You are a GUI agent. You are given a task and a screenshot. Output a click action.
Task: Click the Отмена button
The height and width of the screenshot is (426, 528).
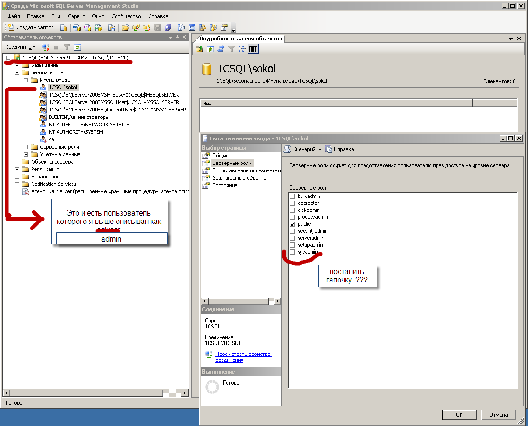click(498, 415)
